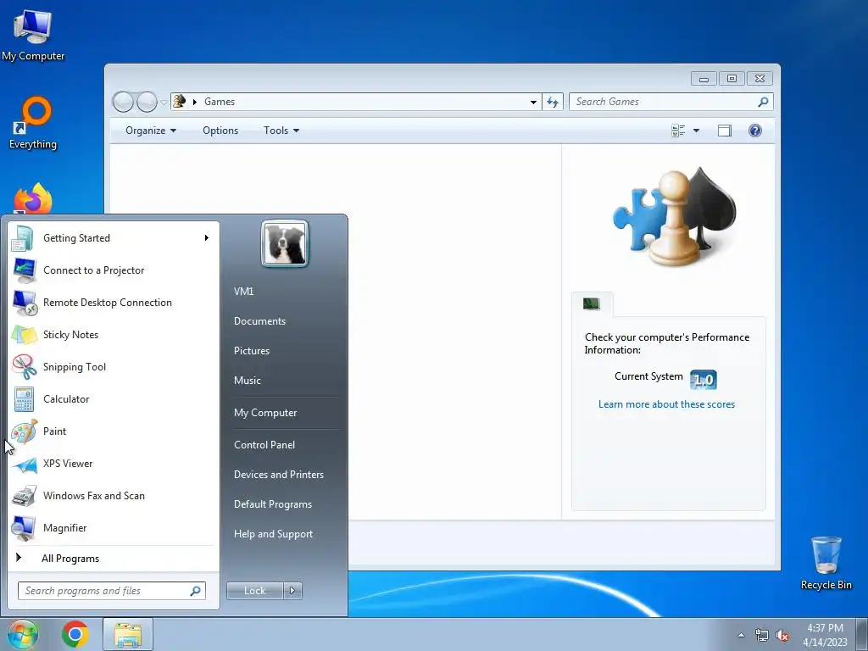This screenshot has height=651, width=868.
Task: Go back in Games window
Action: pyautogui.click(x=123, y=102)
